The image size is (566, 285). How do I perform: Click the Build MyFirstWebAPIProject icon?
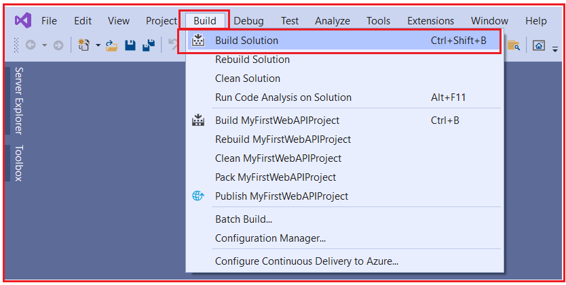pos(197,120)
